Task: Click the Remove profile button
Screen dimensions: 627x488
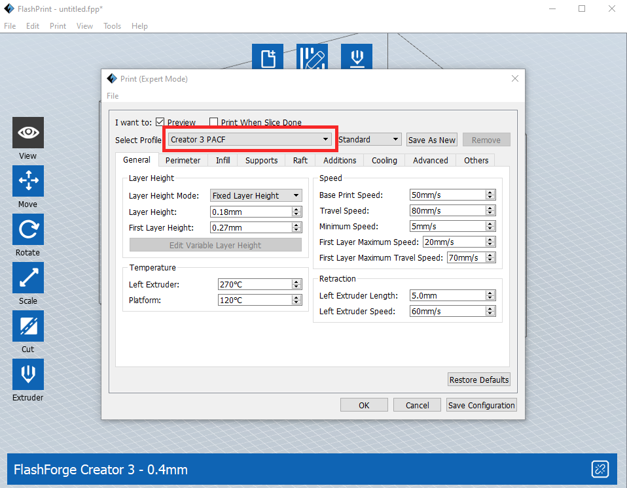Action: 486,140
